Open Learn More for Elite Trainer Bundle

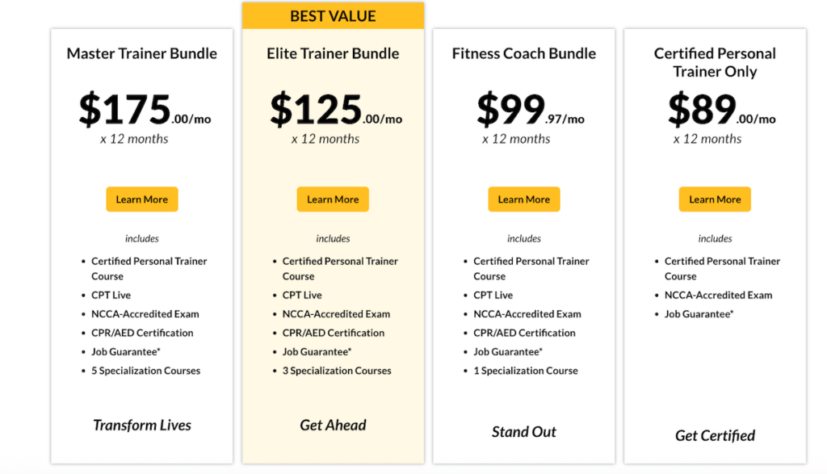tap(333, 199)
